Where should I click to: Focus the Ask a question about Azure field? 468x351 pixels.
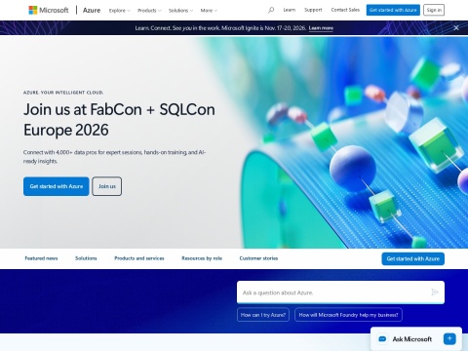340,292
